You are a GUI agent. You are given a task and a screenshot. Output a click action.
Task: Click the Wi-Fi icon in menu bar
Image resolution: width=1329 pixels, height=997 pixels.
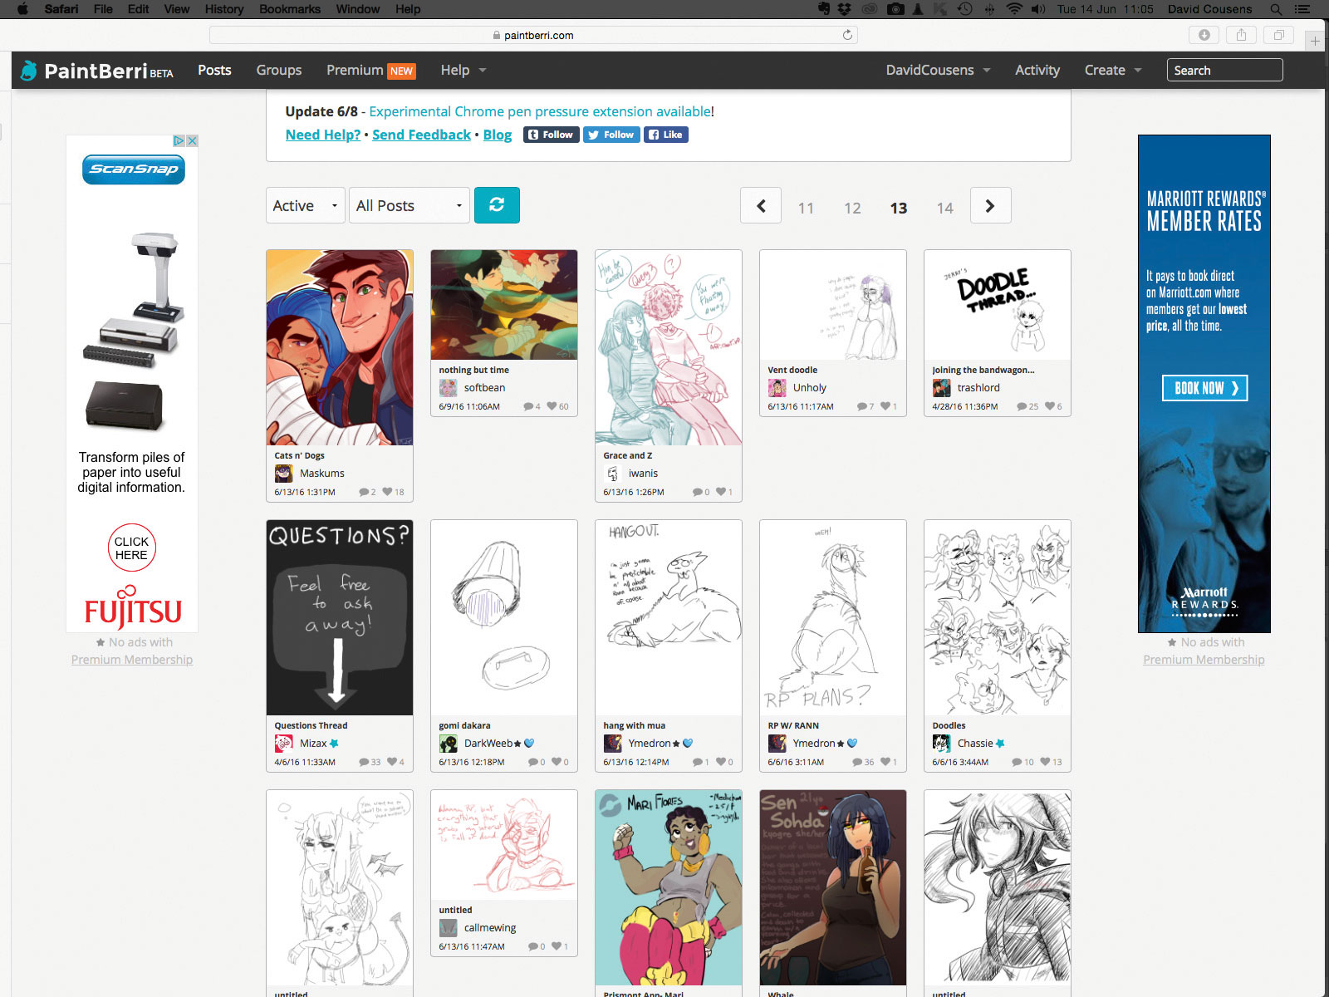pyautogui.click(x=1014, y=9)
